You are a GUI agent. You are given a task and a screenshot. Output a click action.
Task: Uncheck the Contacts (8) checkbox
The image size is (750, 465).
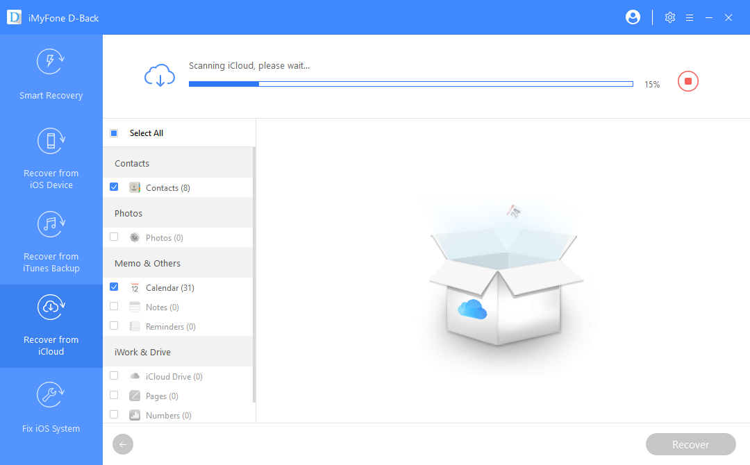point(114,187)
